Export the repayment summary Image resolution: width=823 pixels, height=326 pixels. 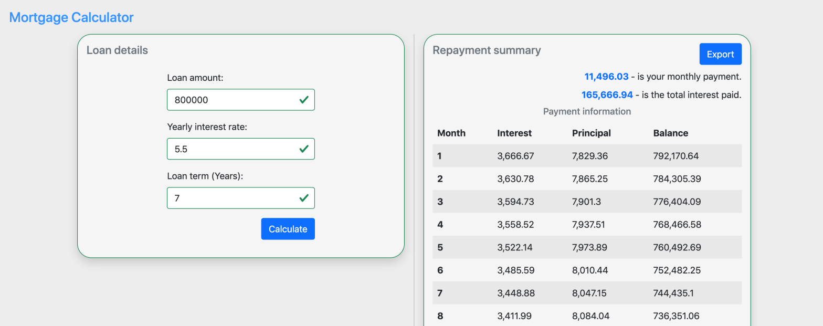[720, 54]
